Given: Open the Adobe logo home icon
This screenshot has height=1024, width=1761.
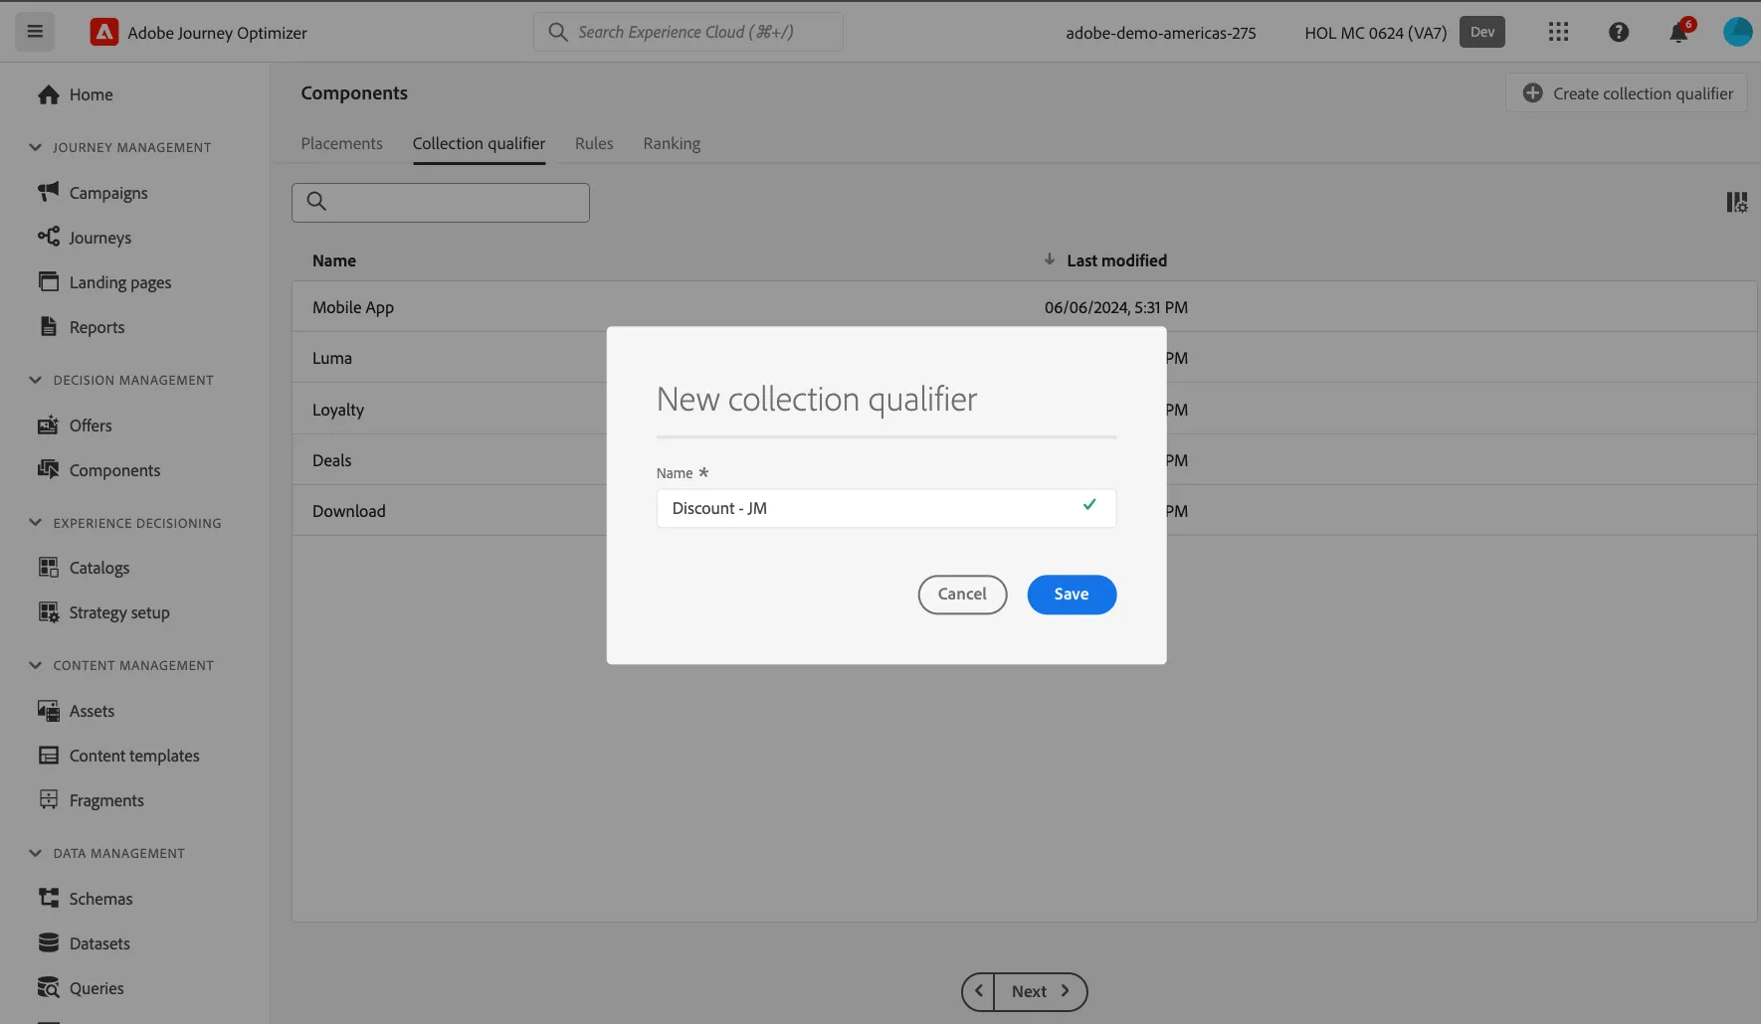Looking at the screenshot, I should point(103,32).
